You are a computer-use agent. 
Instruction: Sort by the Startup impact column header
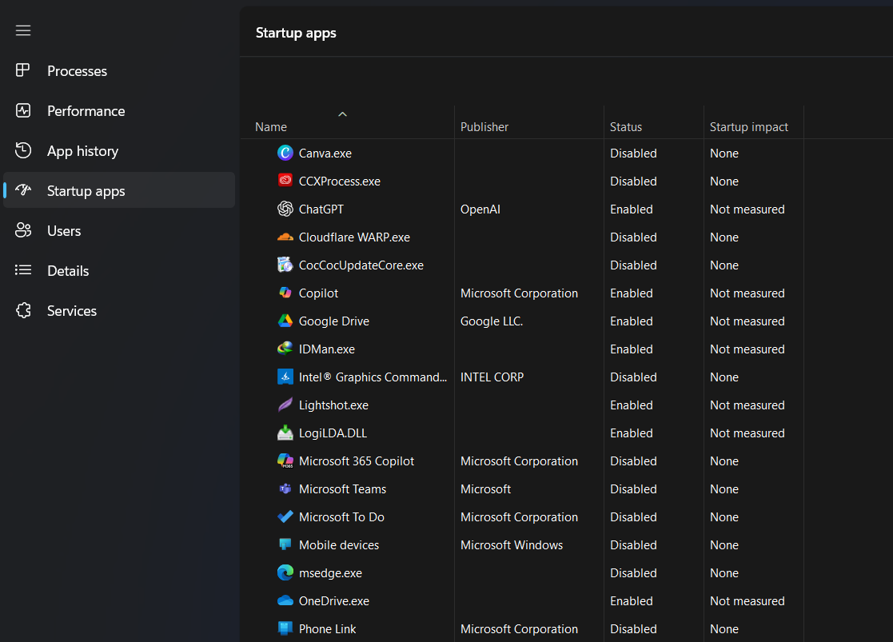[749, 126]
